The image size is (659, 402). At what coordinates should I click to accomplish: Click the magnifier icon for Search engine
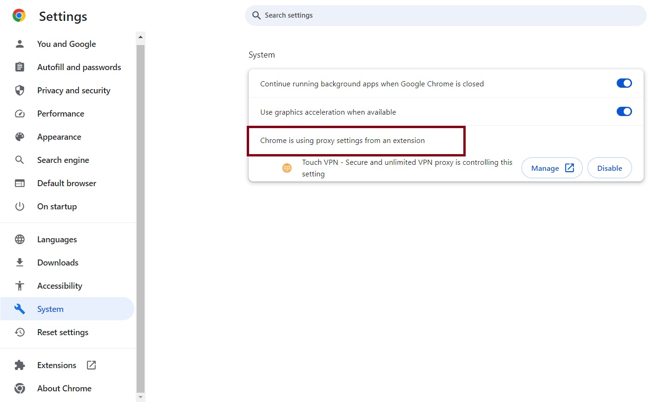(20, 160)
